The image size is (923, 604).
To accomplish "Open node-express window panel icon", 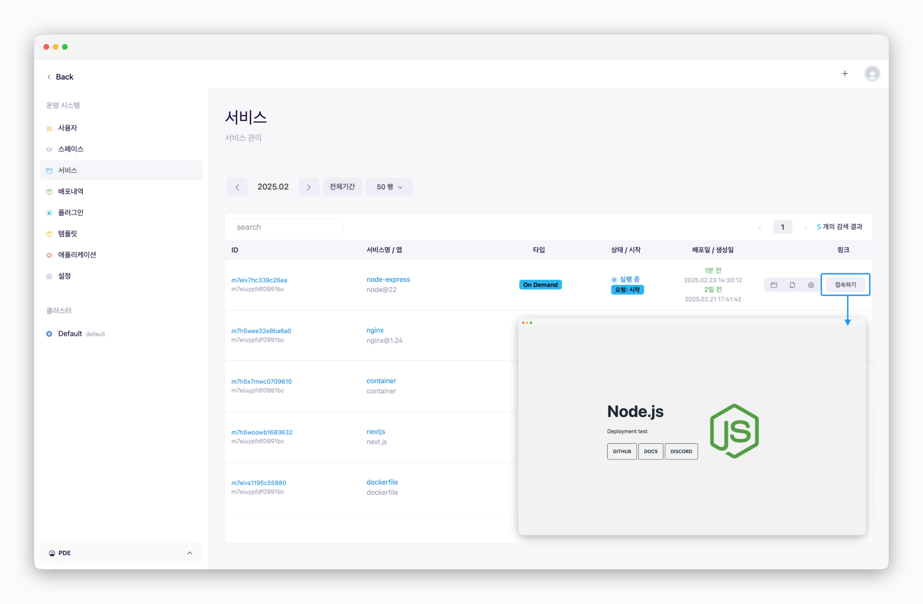I will click(x=774, y=285).
